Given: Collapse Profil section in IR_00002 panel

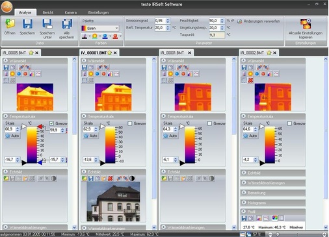Looking at the screenshot, I should tap(244, 211).
